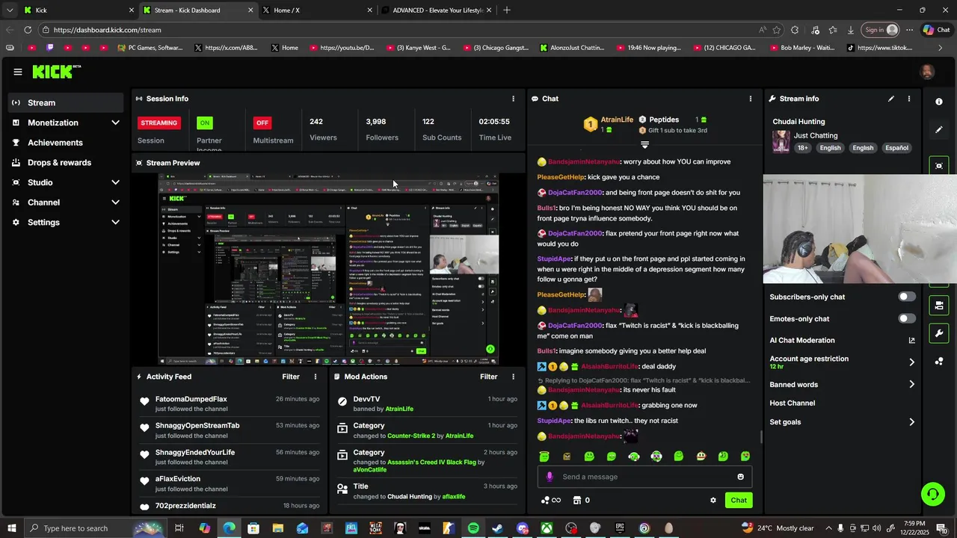
Task: Click DevvTV entry in Mod Actions
Action: (x=366, y=399)
